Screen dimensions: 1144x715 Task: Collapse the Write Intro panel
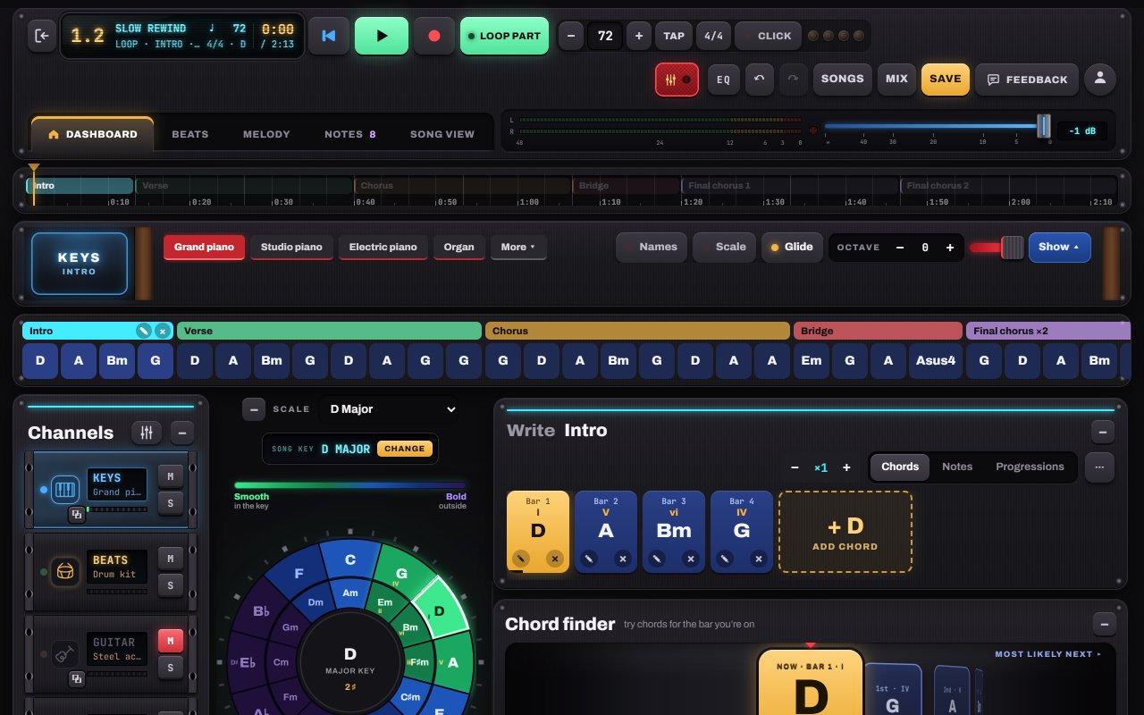click(x=1102, y=432)
